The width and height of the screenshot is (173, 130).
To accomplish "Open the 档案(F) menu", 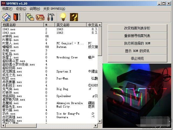I will [7, 9].
